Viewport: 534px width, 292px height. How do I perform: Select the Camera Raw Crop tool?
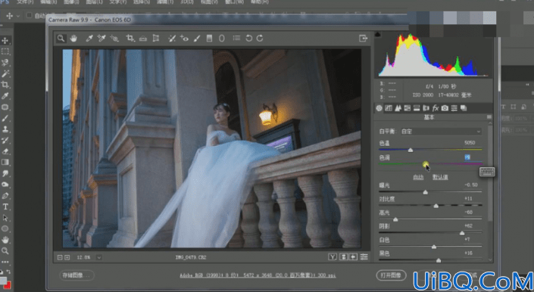(x=130, y=39)
